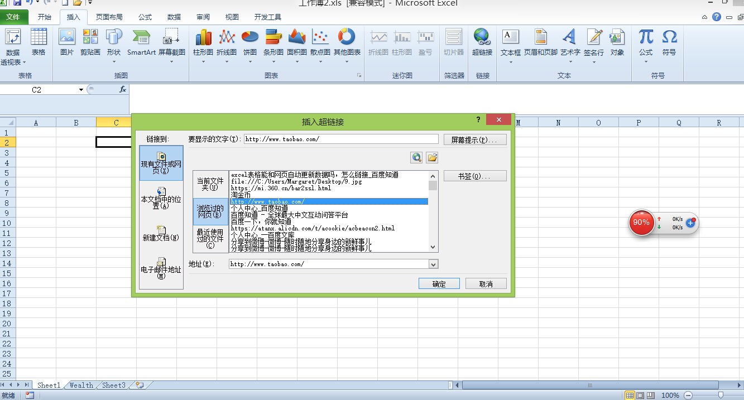Open the Name Box dropdown arrow
The width and height of the screenshot is (744, 400).
81,90
